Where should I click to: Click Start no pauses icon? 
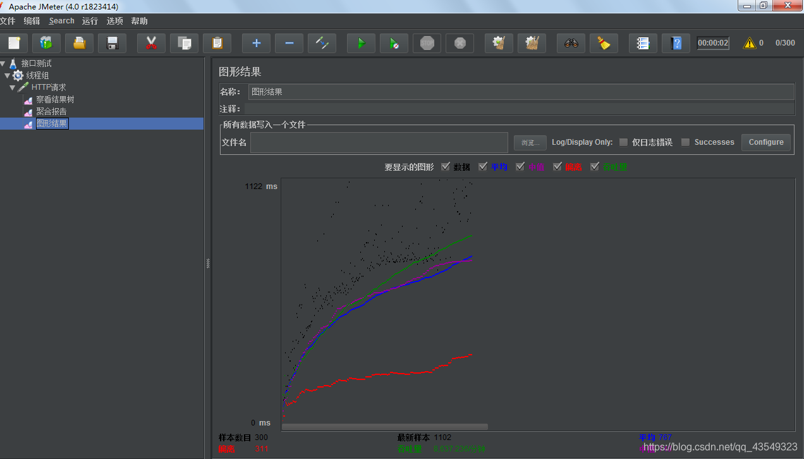coord(394,43)
